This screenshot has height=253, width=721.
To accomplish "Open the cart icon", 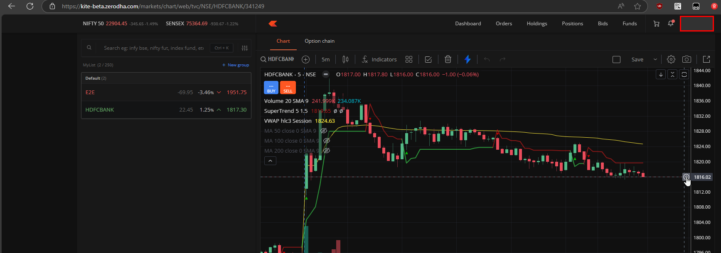I will 656,24.
